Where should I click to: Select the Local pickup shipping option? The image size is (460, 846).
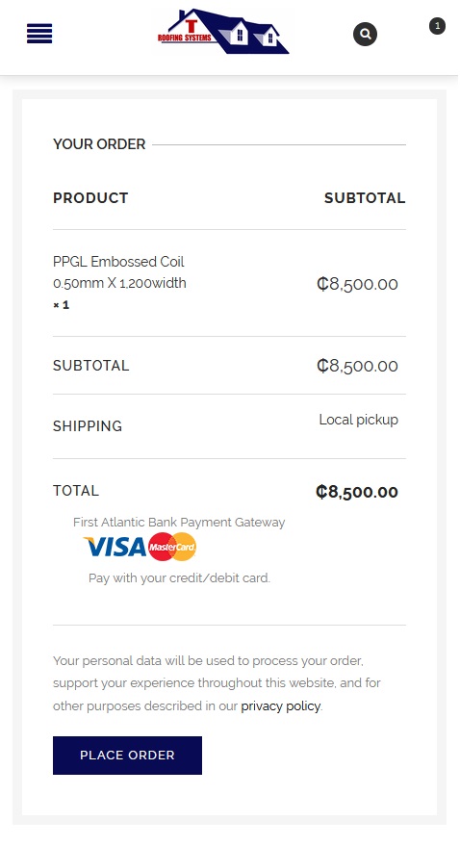click(x=359, y=420)
